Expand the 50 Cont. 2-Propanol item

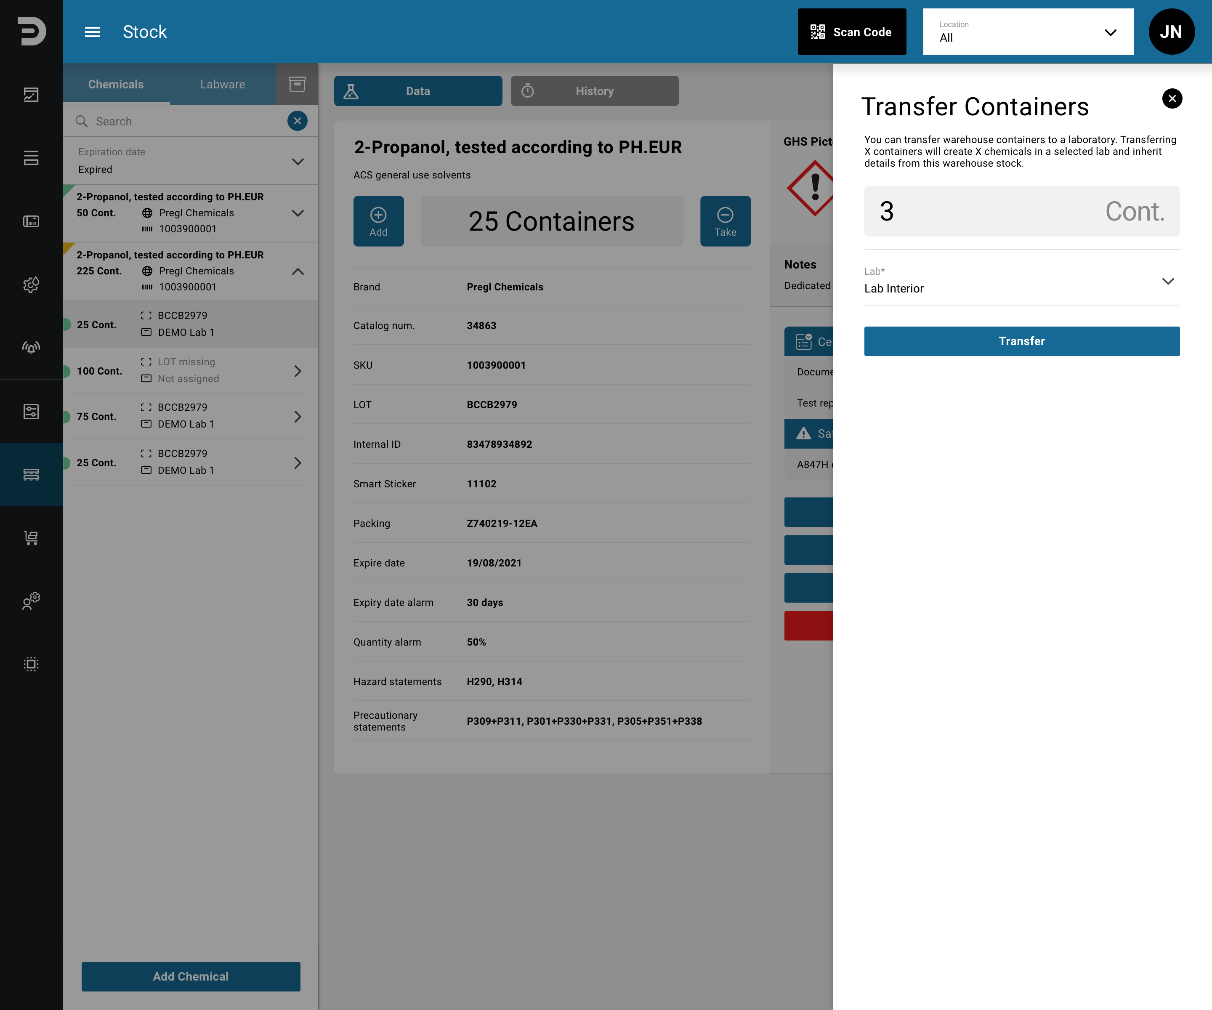[298, 213]
